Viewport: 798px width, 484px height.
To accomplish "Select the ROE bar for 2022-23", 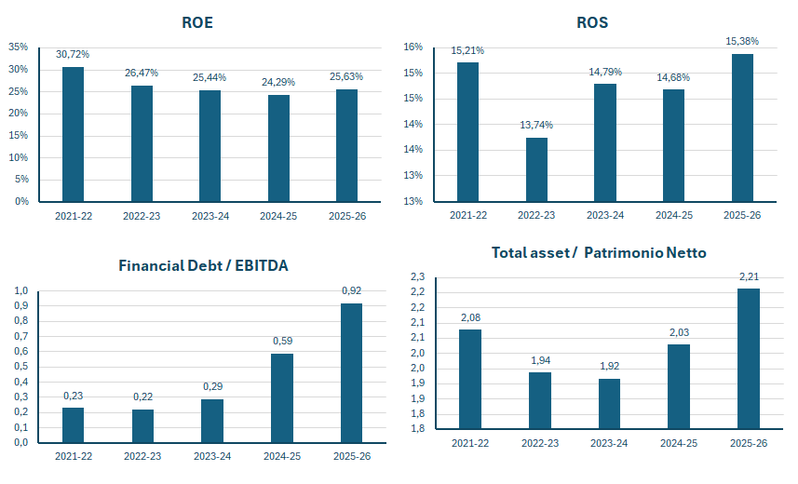I will [x=142, y=143].
